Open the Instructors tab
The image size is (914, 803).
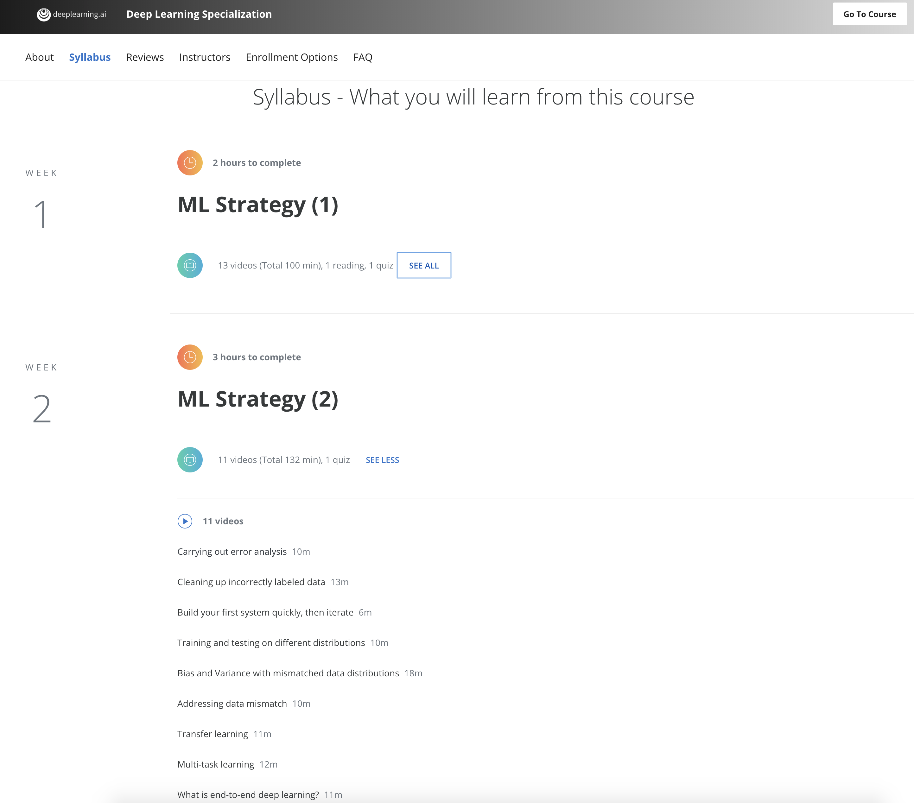point(205,57)
